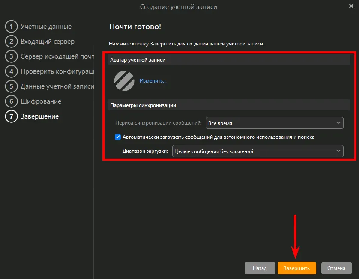Image resolution: width=359 pixels, height=279 pixels.
Task: Open the Период синхронизации сообщений dropdown
Action: coord(274,123)
